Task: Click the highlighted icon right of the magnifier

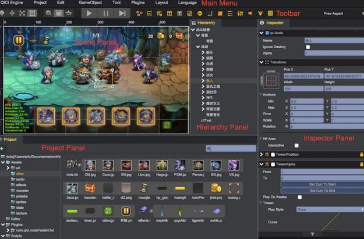Action: (59, 13)
